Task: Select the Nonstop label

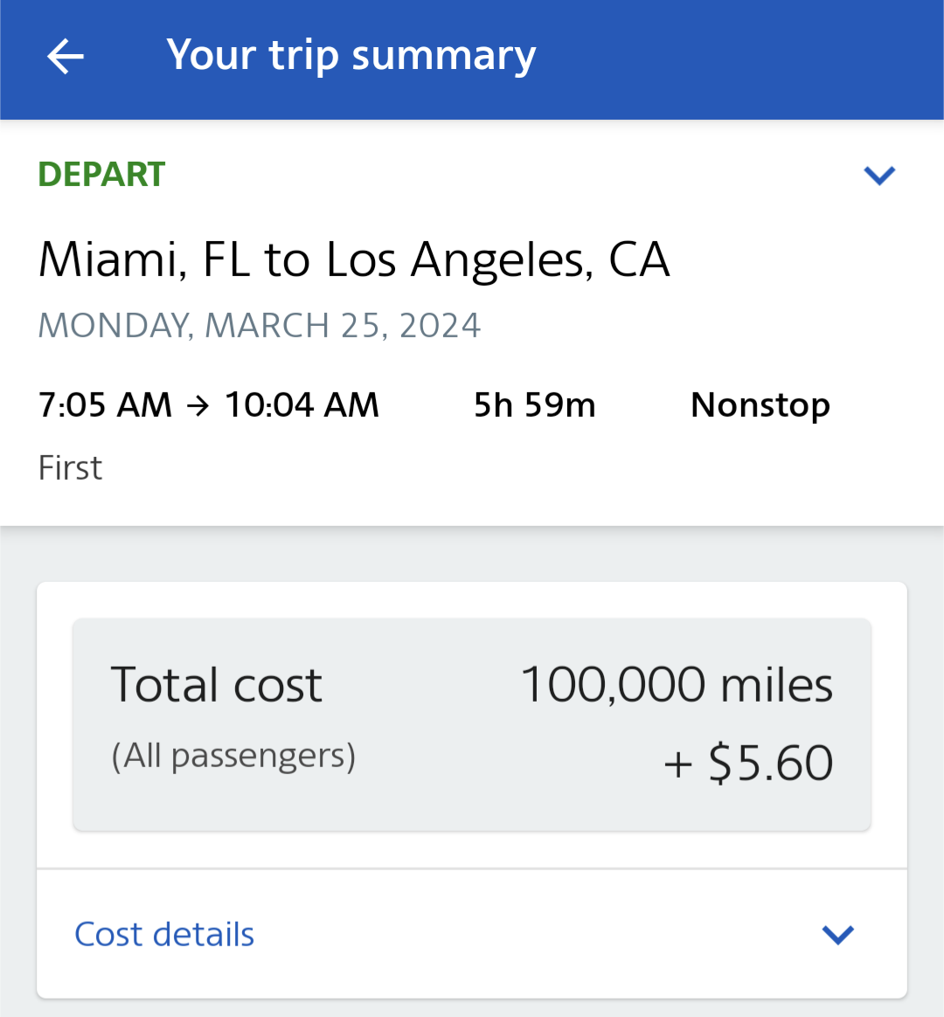Action: [x=760, y=405]
